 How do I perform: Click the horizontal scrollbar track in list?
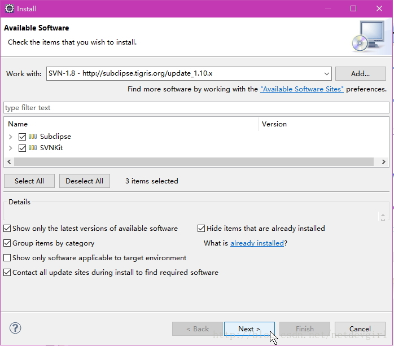pos(194,161)
